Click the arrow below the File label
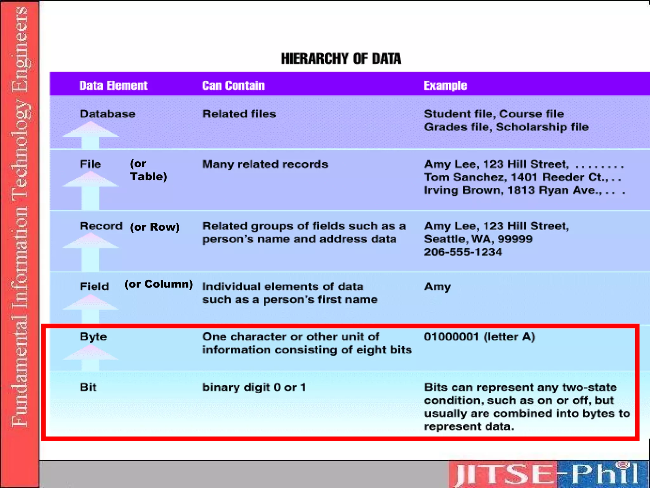Image resolution: width=650 pixels, height=488 pixels. pyautogui.click(x=90, y=190)
